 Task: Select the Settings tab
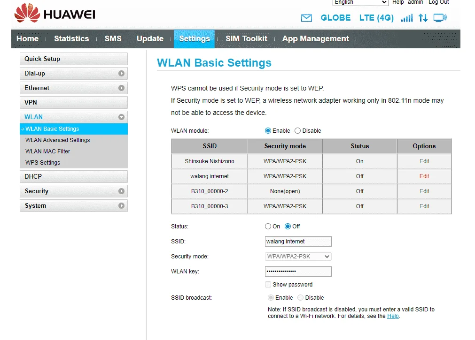195,39
